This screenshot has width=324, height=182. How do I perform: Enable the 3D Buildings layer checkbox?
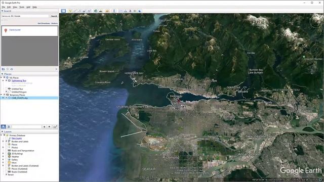click(7, 154)
